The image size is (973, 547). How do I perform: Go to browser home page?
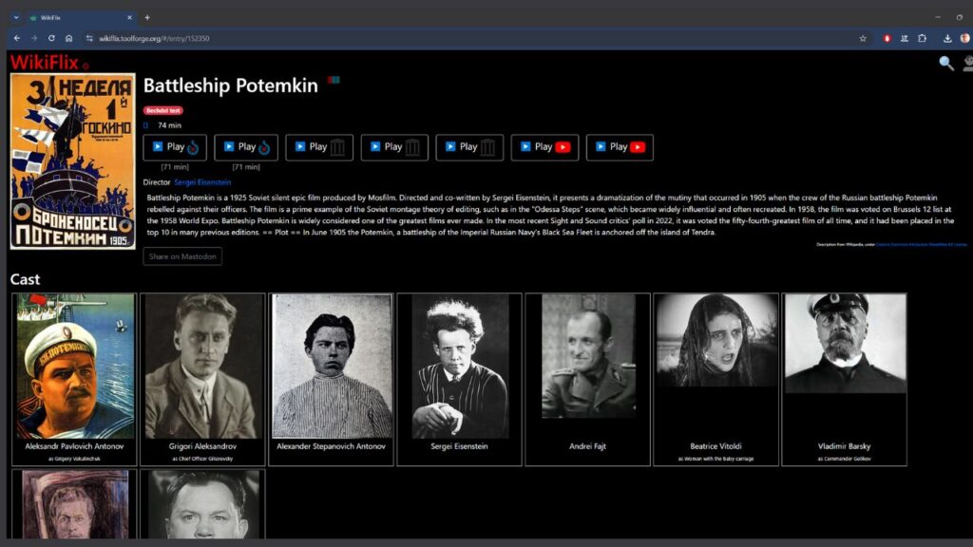pyautogui.click(x=69, y=38)
